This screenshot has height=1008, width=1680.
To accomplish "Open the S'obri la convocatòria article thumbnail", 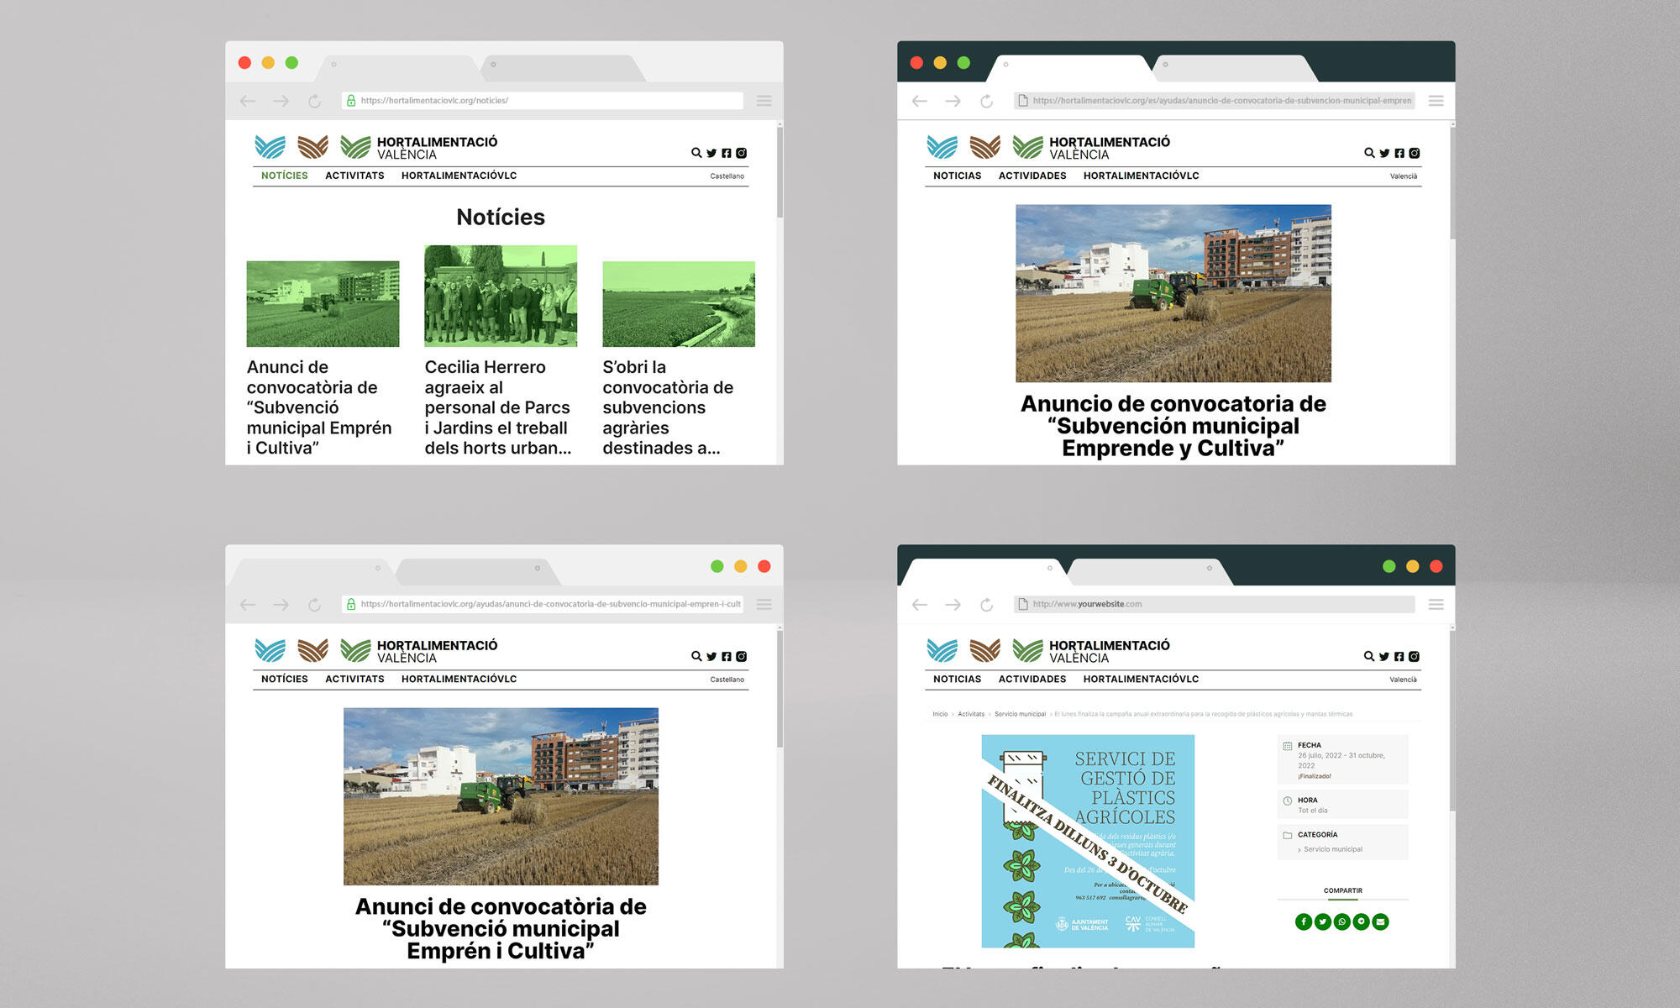I will click(x=679, y=304).
